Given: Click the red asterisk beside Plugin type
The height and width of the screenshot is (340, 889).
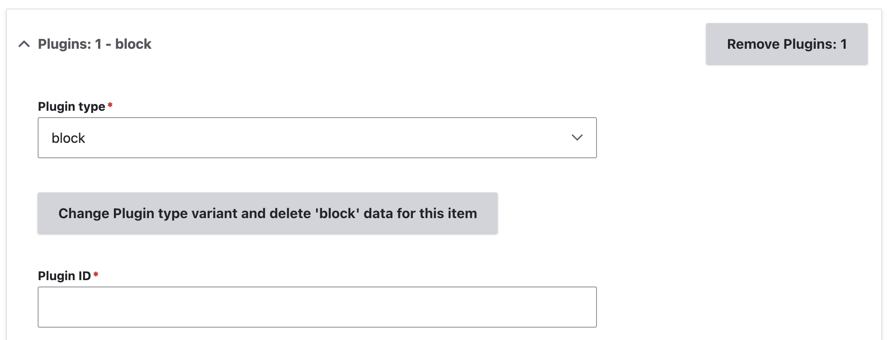Looking at the screenshot, I should click(x=110, y=105).
